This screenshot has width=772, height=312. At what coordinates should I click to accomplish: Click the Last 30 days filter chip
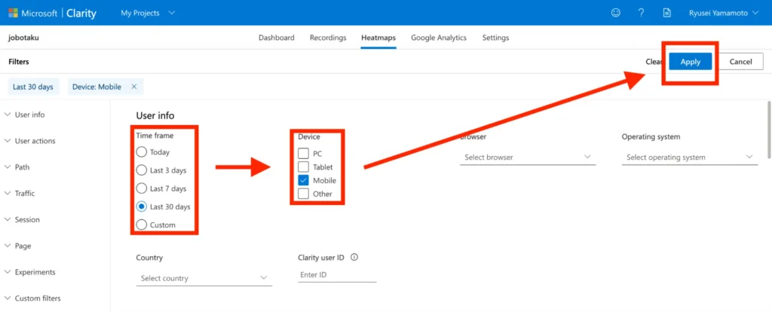click(x=33, y=87)
